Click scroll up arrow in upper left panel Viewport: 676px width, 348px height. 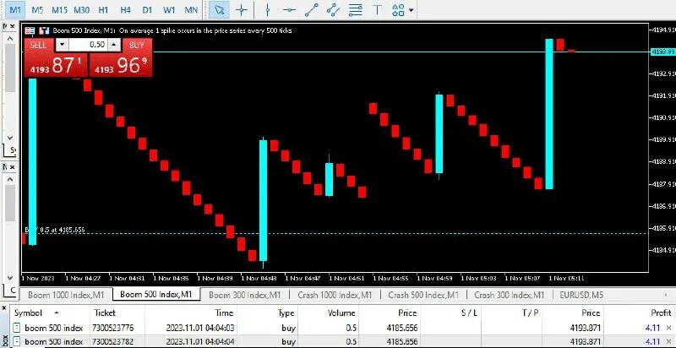(10, 38)
